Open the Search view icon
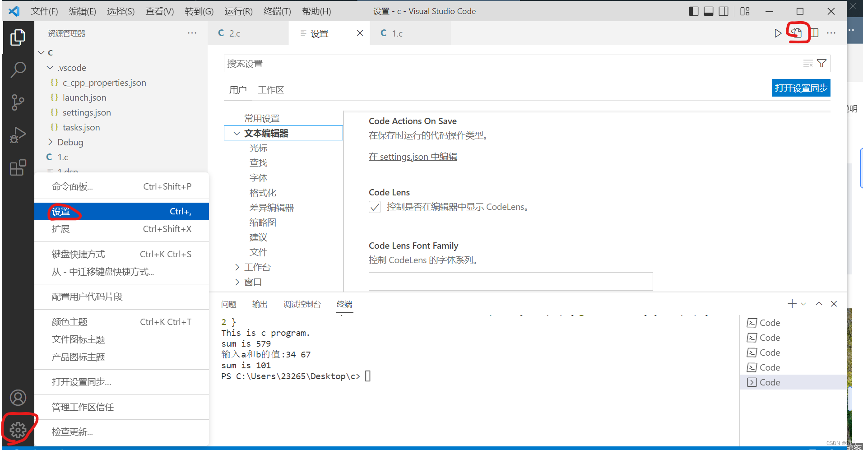 coord(18,70)
